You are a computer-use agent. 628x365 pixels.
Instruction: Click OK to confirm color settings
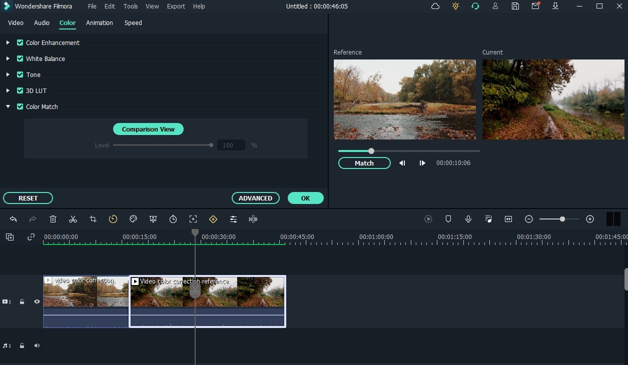[x=305, y=198]
